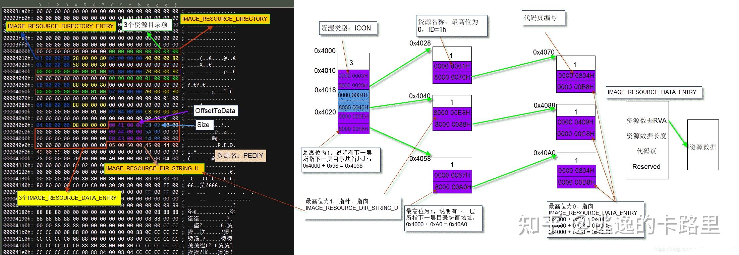This screenshot has width=739, height=255.
Task: Click the blue 8000 0040H cell
Action: tap(353, 107)
